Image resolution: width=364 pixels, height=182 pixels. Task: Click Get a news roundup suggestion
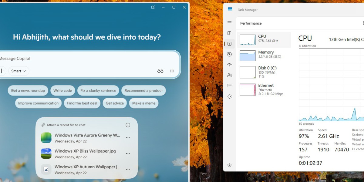pyautogui.click(x=28, y=90)
